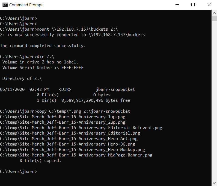Maximize the Command Prompt window
217x186 pixels.
coord(193,5)
